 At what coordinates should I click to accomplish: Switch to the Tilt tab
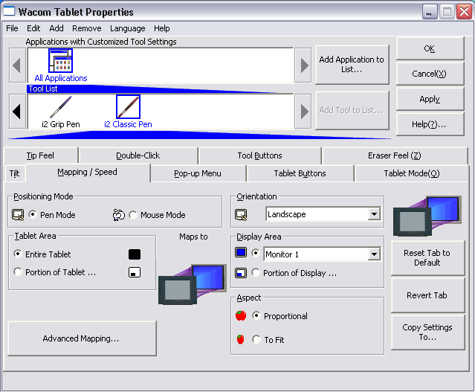pyautogui.click(x=15, y=173)
